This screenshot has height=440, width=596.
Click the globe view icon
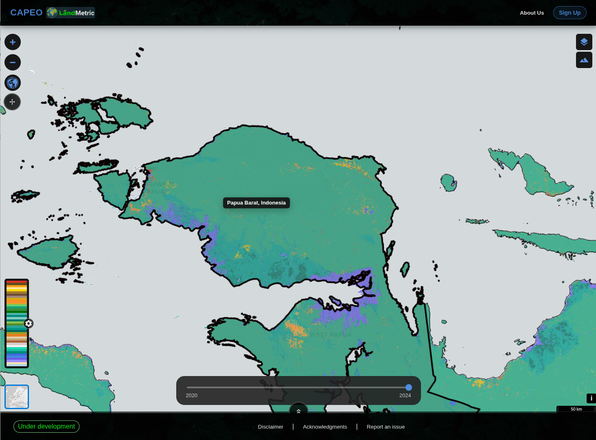[13, 83]
